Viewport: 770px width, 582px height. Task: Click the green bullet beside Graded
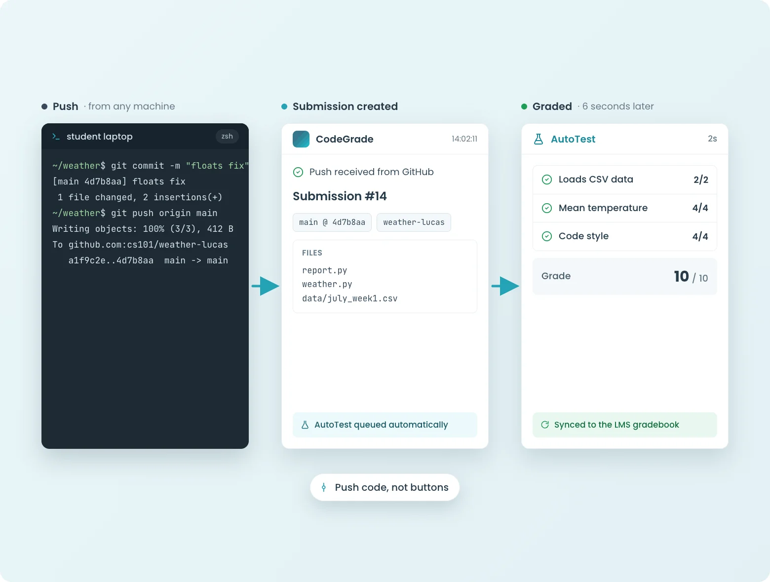tap(524, 107)
